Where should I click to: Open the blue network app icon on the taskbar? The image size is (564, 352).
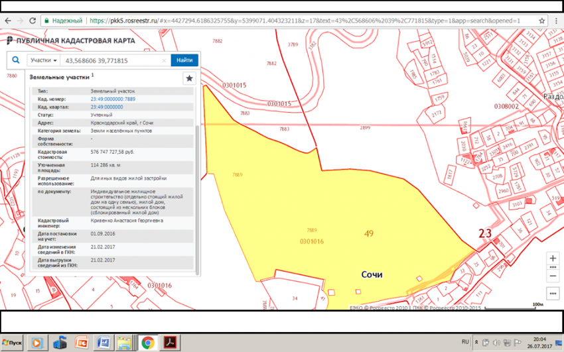[60, 343]
